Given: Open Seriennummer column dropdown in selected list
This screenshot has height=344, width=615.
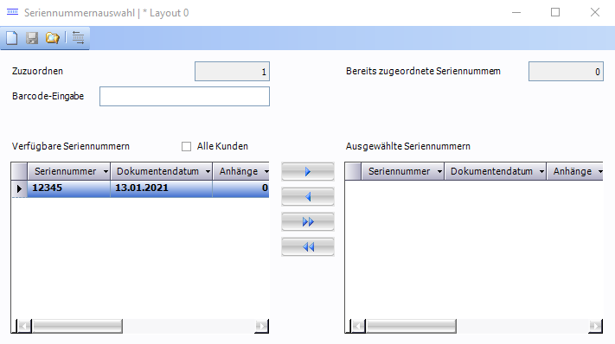Looking at the screenshot, I should tap(439, 172).
